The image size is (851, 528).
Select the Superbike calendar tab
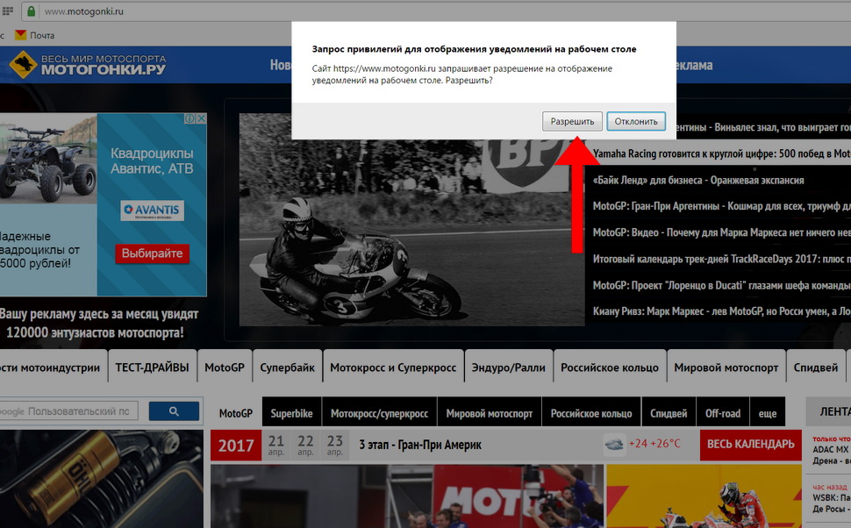pyautogui.click(x=292, y=413)
